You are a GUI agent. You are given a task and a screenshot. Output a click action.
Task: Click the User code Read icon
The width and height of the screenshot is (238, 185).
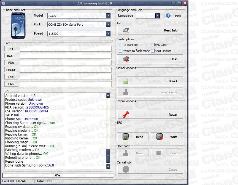(126, 153)
